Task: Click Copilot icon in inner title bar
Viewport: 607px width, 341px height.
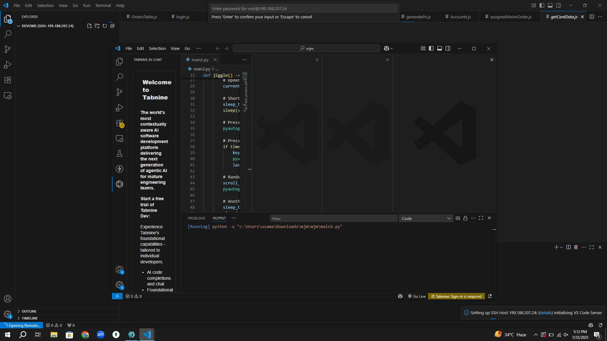Action: click(x=386, y=48)
